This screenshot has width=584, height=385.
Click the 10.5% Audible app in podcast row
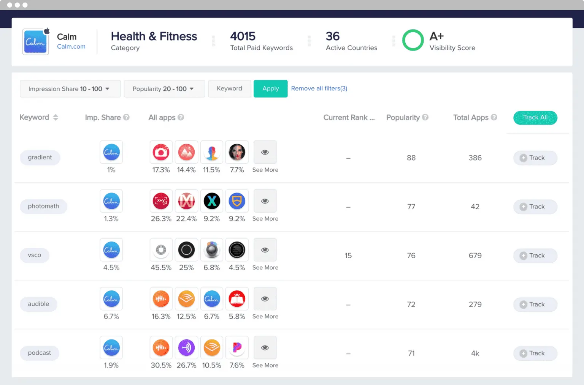tap(212, 348)
